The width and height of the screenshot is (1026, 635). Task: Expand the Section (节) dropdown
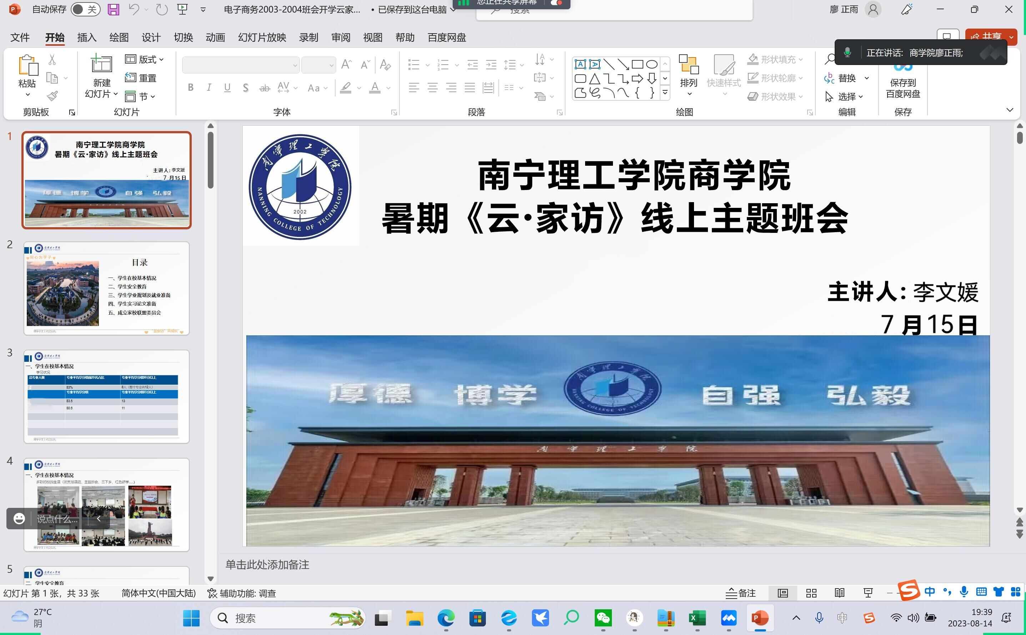tap(140, 96)
